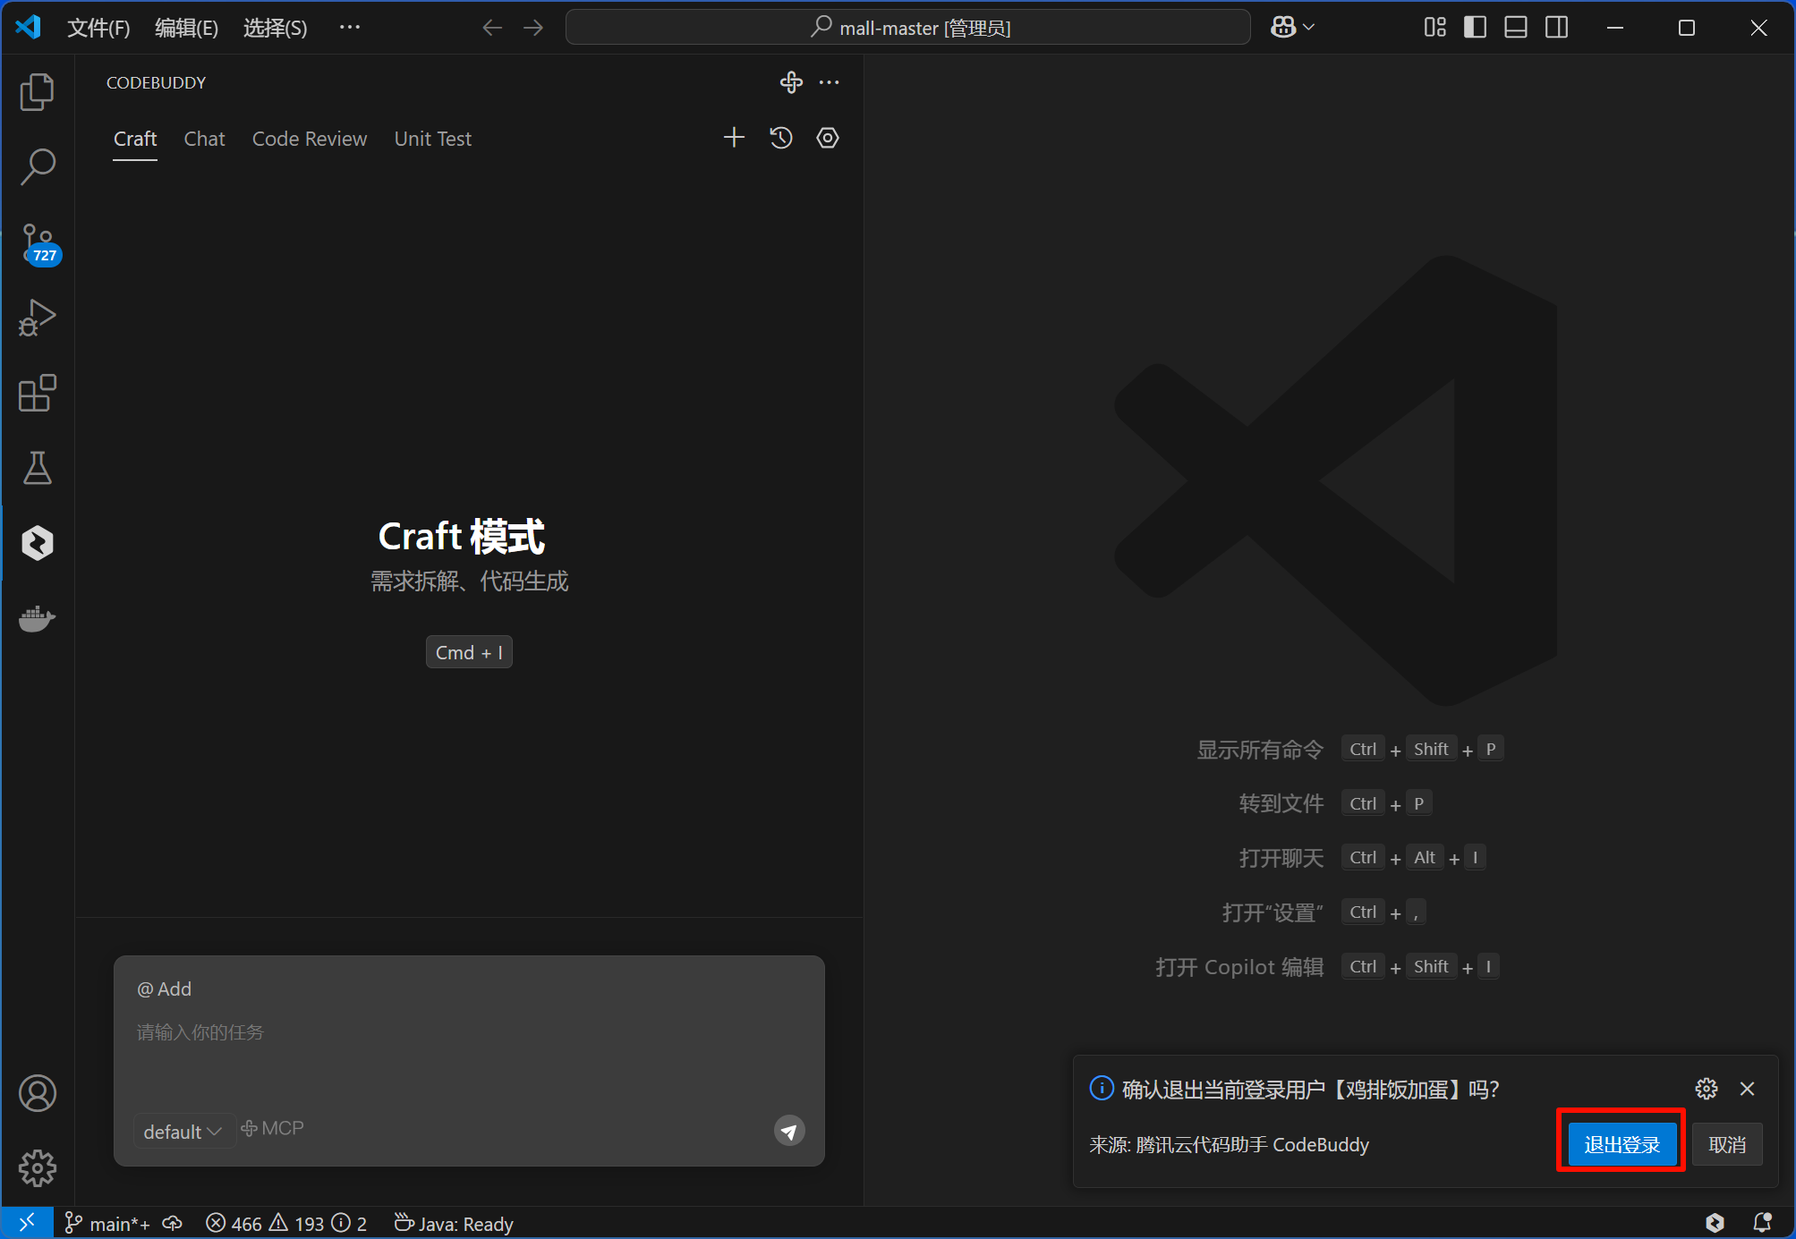Cancel logout with the 取消 button
The width and height of the screenshot is (1796, 1239).
click(x=1726, y=1143)
